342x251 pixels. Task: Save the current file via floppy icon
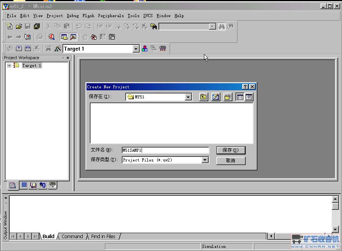pyautogui.click(x=28, y=26)
